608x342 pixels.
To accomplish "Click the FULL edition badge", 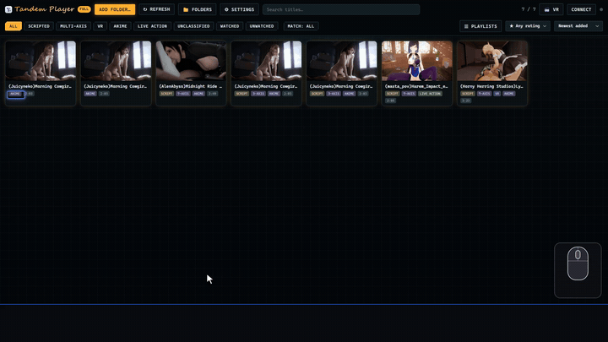I will [x=84, y=9].
